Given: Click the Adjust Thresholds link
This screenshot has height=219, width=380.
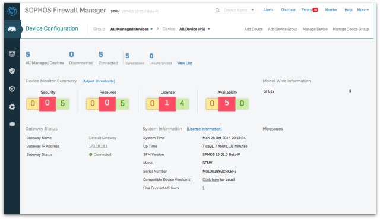Looking at the screenshot, I should (x=99, y=81).
